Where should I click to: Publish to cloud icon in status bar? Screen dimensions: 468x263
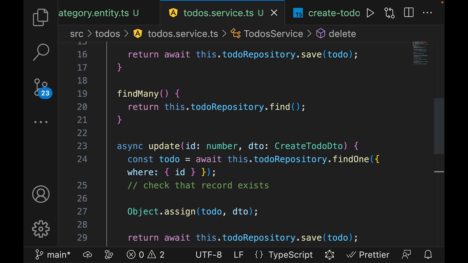click(x=87, y=255)
